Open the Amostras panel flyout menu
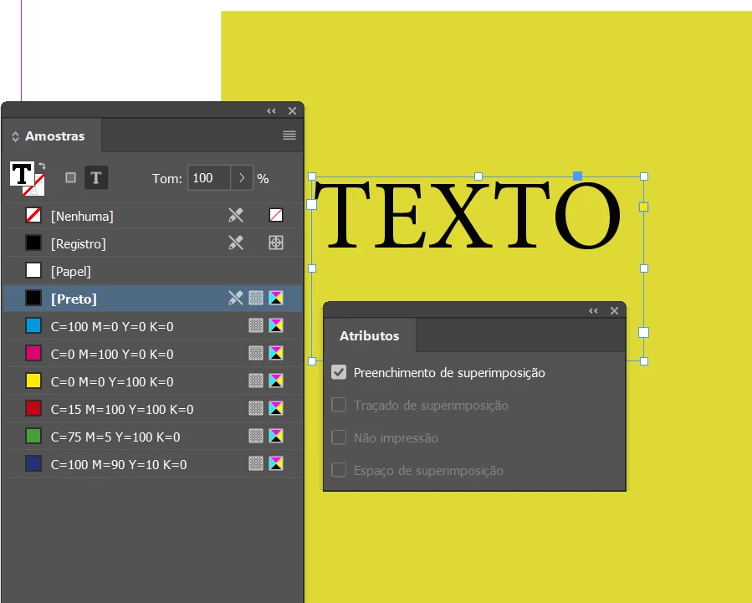 tap(289, 135)
